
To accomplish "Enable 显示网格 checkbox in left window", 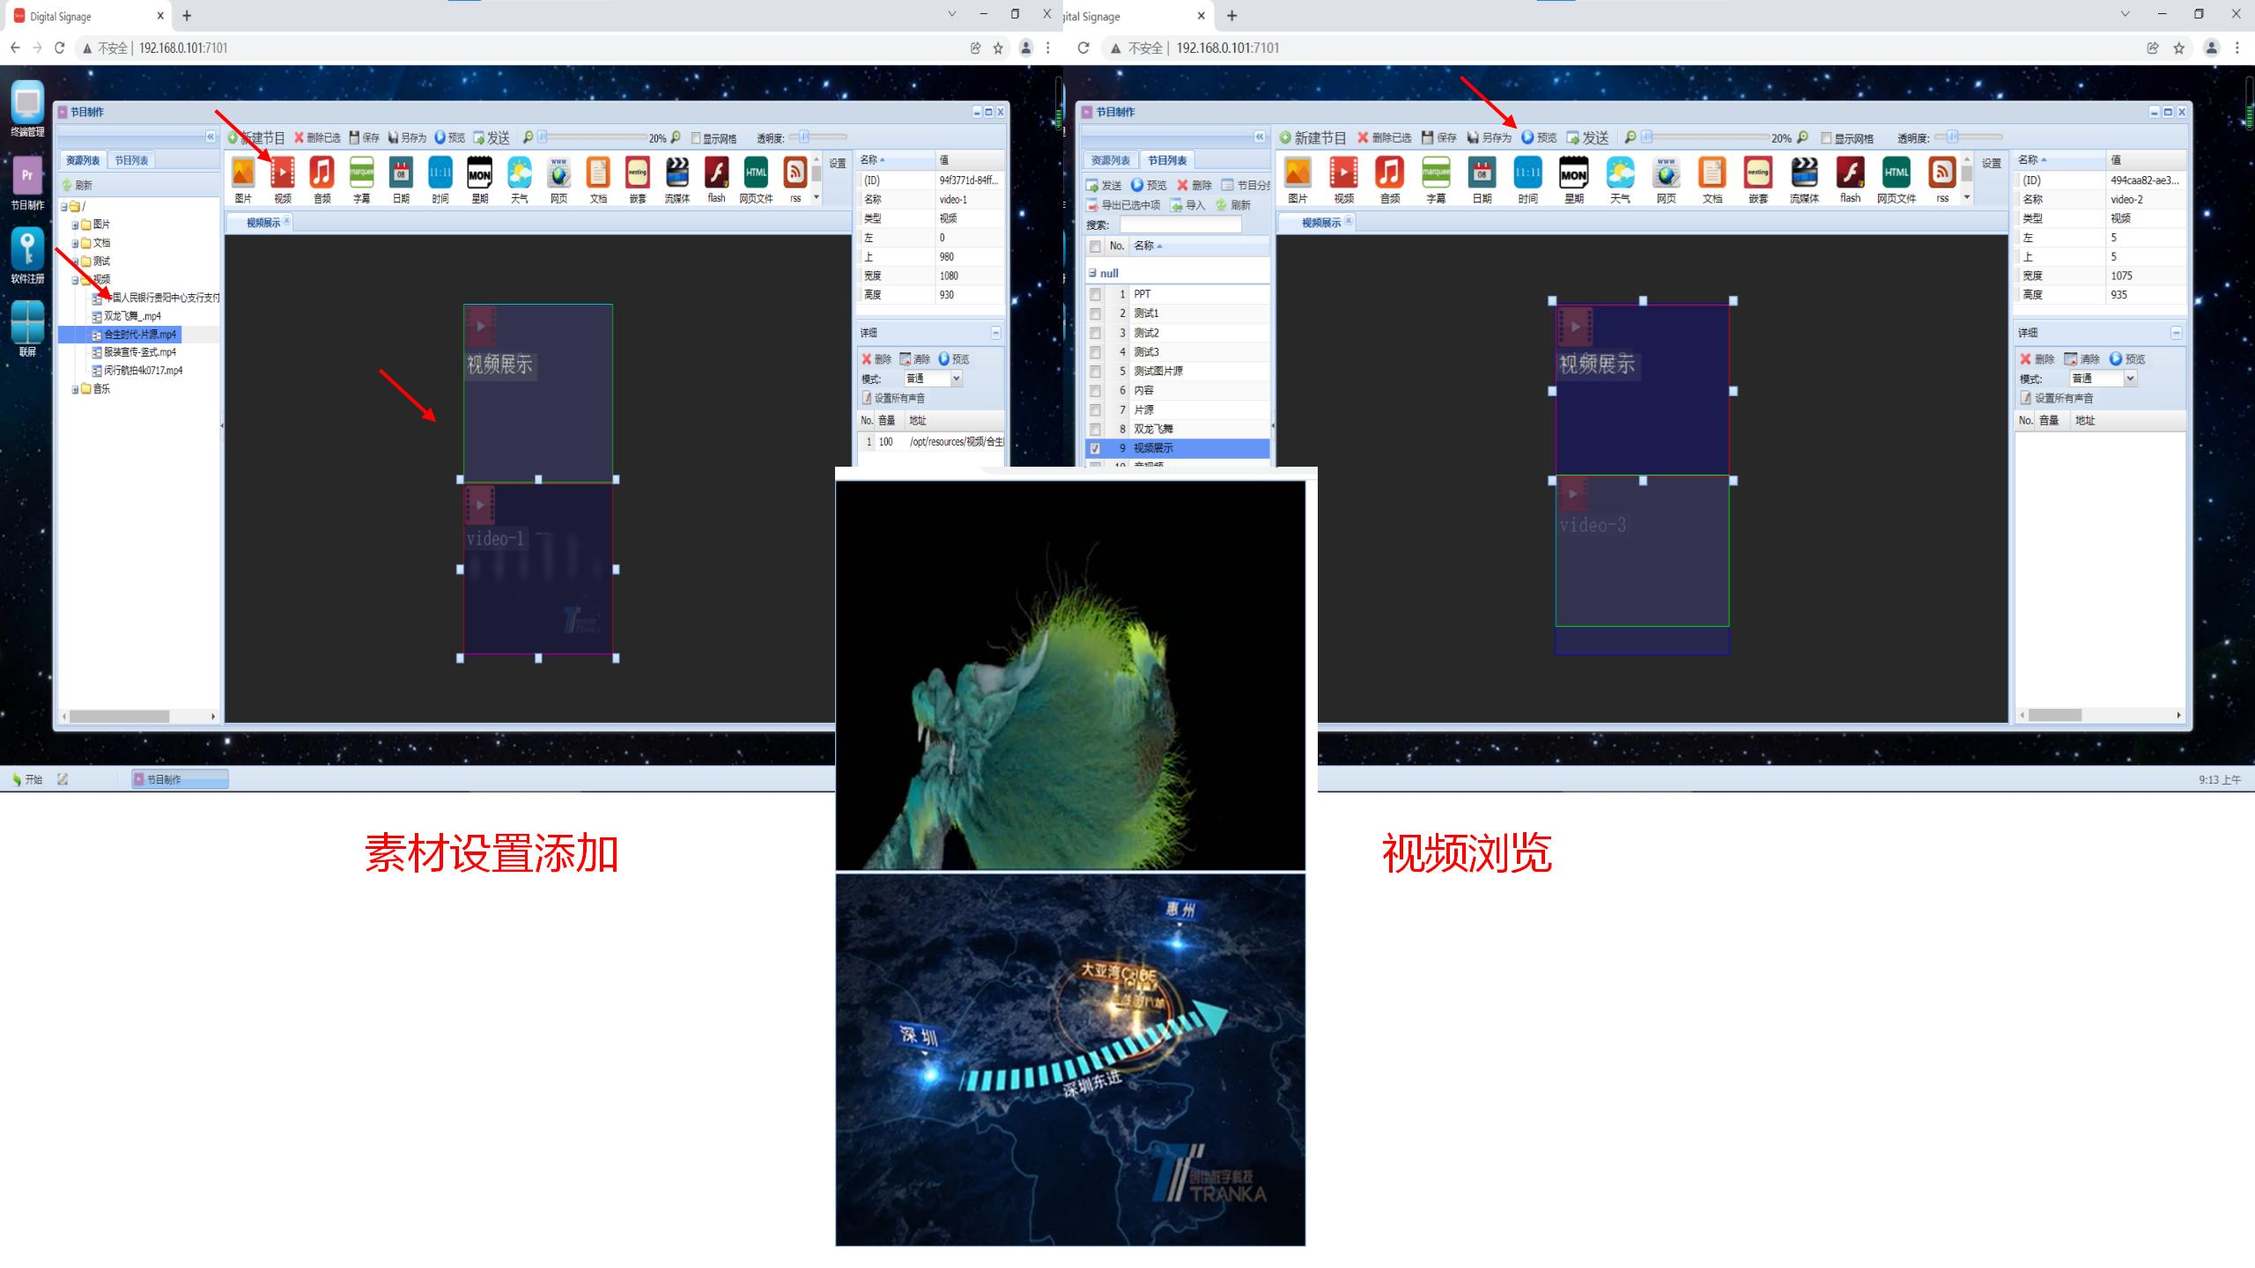I will (696, 138).
